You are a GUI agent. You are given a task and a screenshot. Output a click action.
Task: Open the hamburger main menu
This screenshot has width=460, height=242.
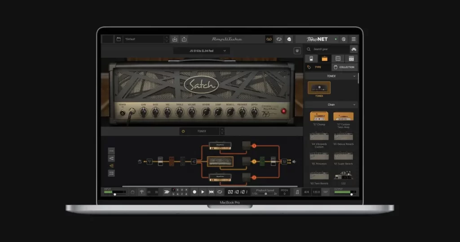354,39
